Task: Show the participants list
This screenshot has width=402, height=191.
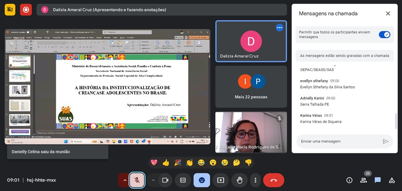Action: click(x=363, y=180)
